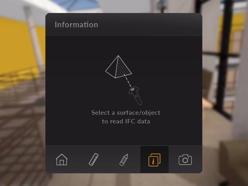Click the "Information" panel title
This screenshot has width=248, height=186.
(76, 25)
